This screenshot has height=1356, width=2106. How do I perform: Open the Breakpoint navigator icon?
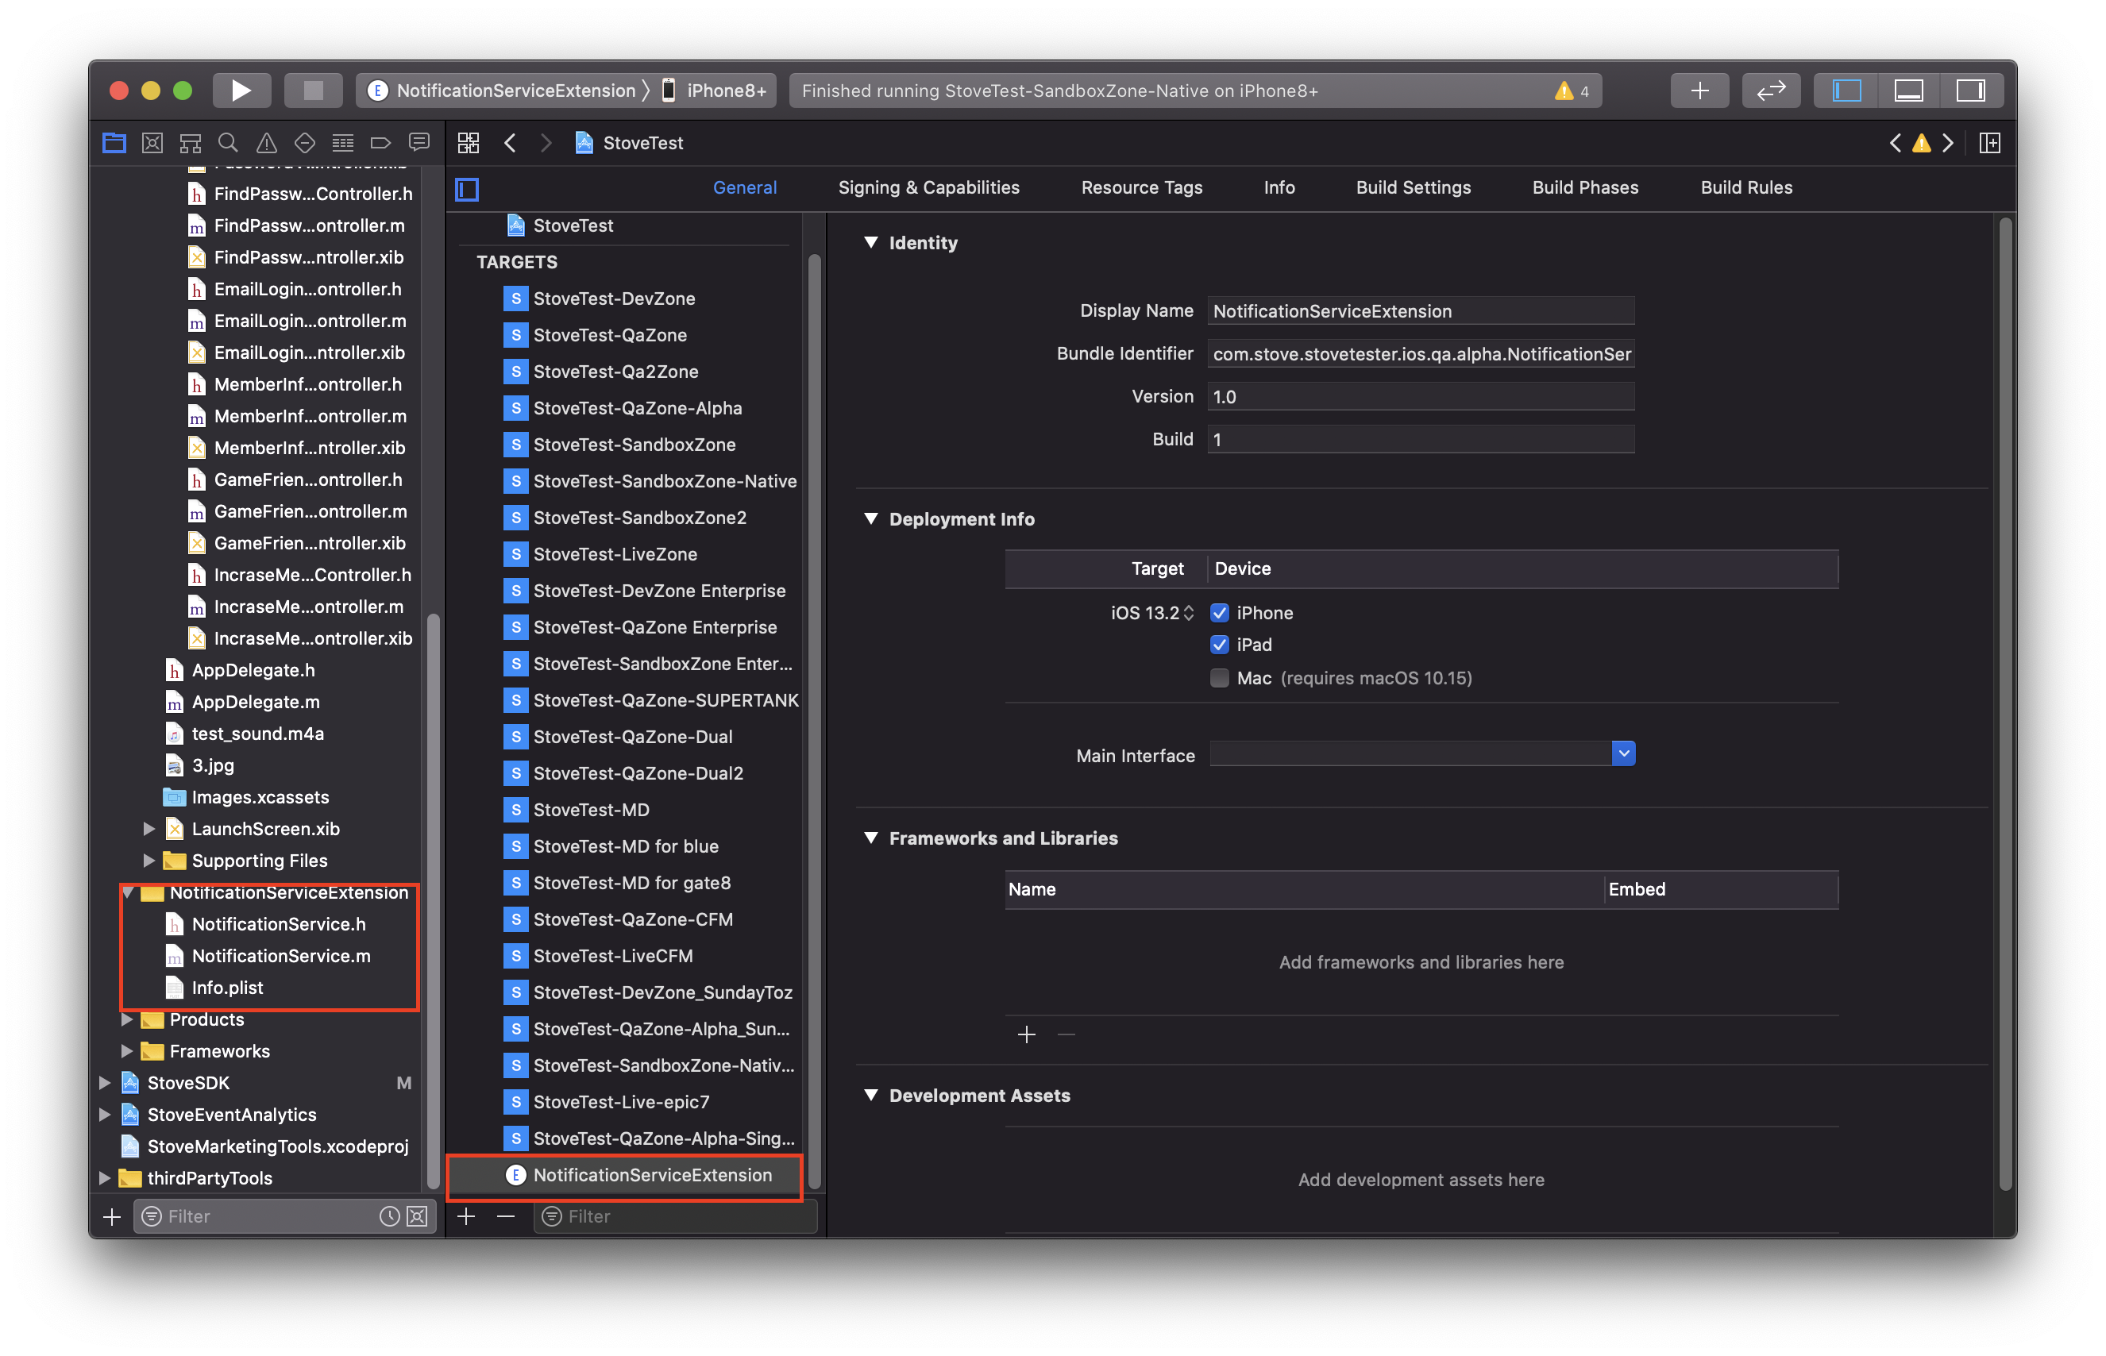coord(380,143)
